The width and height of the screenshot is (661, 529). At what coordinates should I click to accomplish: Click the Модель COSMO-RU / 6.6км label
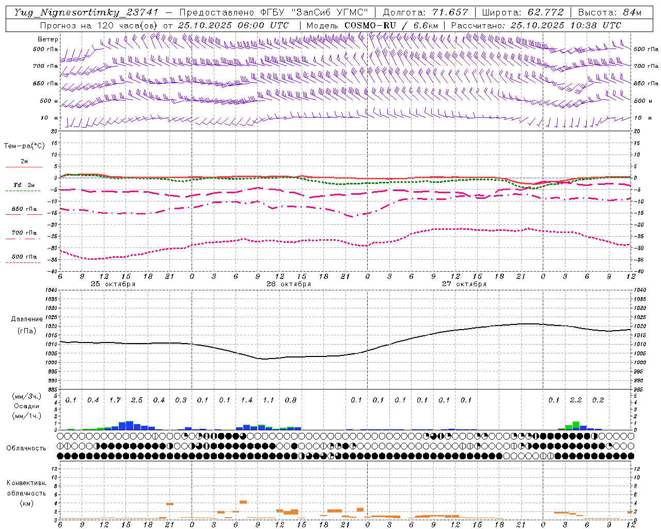(x=372, y=25)
